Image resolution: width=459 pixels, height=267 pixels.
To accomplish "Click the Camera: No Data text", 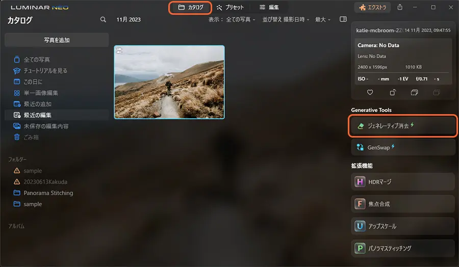I will 378,45.
